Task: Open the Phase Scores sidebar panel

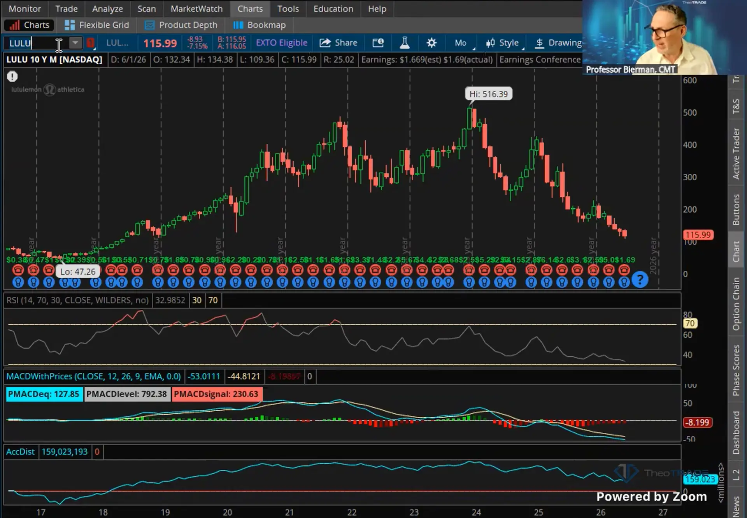Action: tap(736, 370)
